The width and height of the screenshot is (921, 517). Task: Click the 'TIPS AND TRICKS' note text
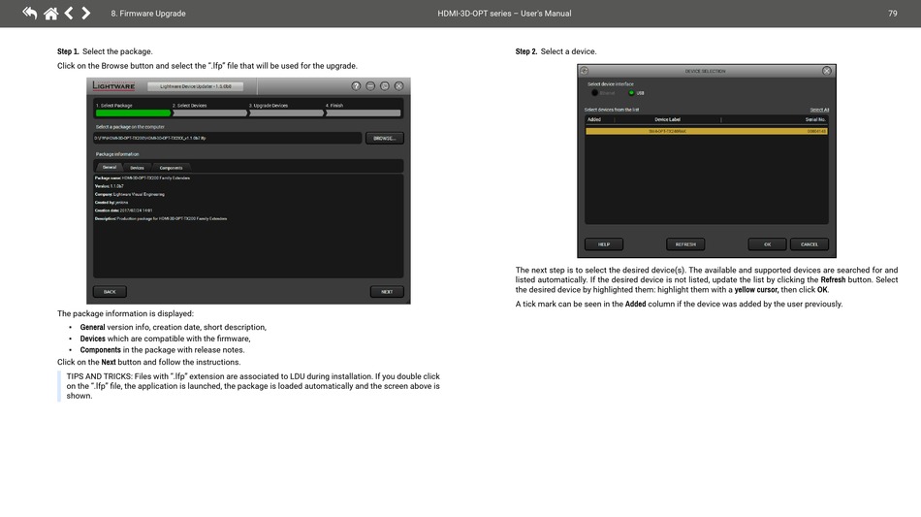click(253, 386)
